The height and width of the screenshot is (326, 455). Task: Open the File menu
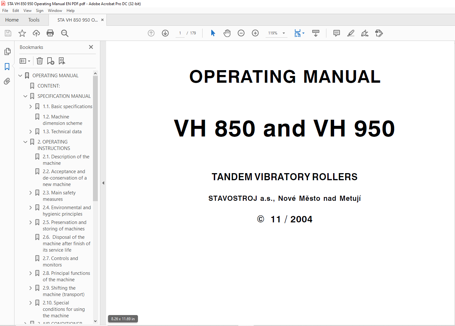click(x=5, y=11)
